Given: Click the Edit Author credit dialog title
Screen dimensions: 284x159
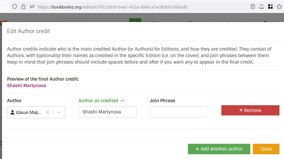Looking at the screenshot, I should click(28, 31).
